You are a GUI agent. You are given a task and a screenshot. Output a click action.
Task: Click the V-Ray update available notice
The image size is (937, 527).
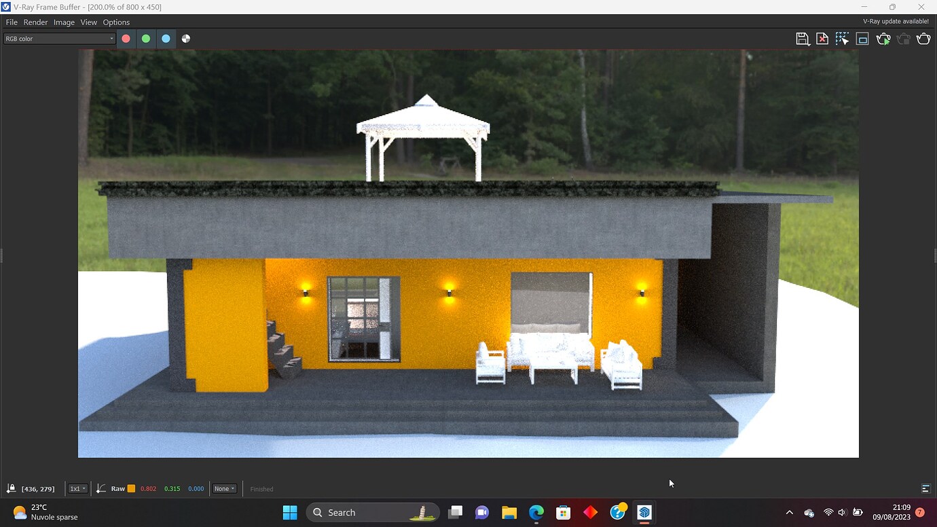coord(896,21)
